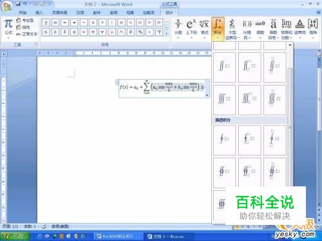Image resolution: width=322 pixels, height=241 pixels.
Task: Set equation to Linear (线性) format
Action: [23, 27]
